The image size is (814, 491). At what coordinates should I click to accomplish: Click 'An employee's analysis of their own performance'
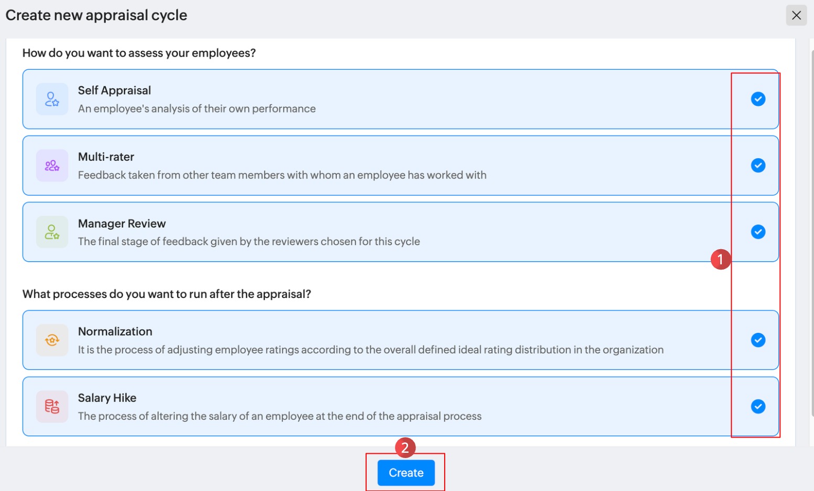[197, 108]
